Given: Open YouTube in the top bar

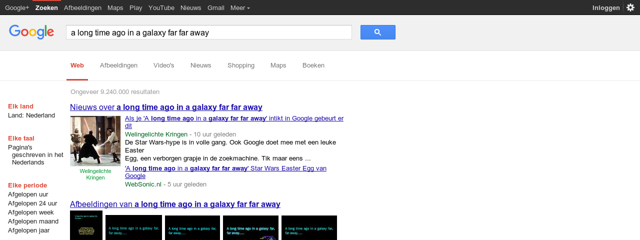Looking at the screenshot, I should 161,7.
